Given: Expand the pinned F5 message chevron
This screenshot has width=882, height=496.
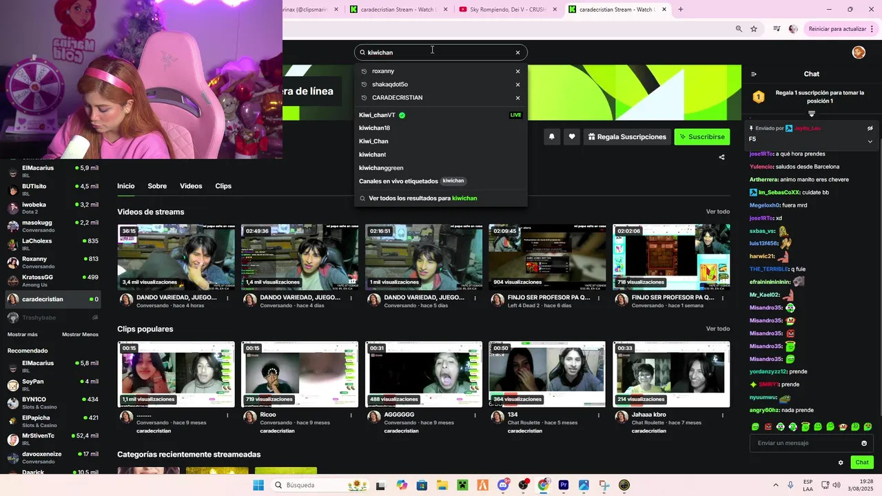Looking at the screenshot, I should (870, 141).
